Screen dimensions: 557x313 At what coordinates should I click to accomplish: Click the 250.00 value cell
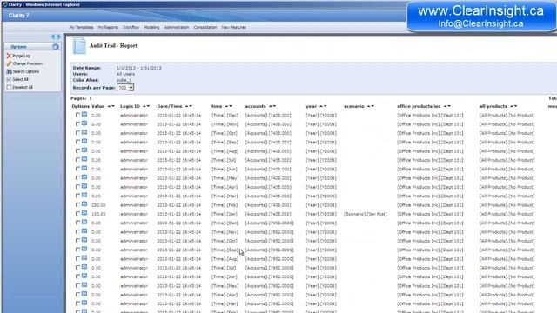click(x=98, y=205)
